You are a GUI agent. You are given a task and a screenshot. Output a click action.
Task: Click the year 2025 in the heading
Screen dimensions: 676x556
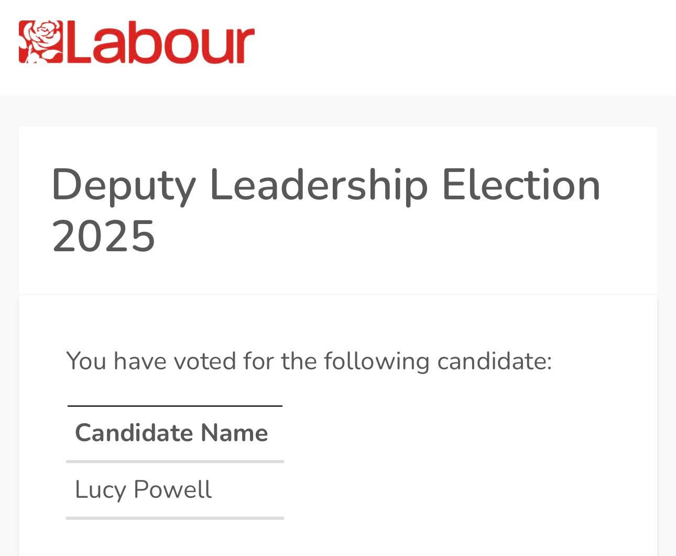[x=104, y=236]
